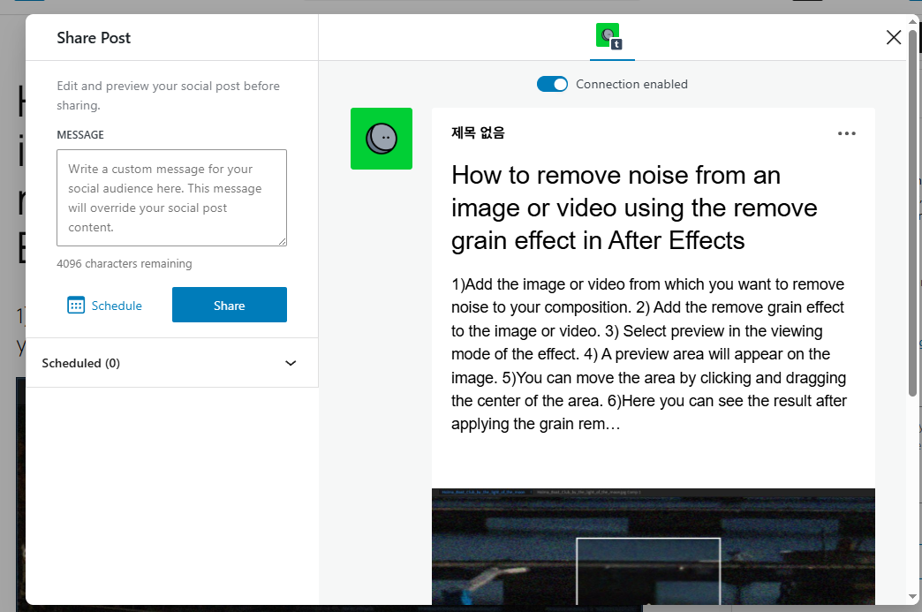The height and width of the screenshot is (612, 922).
Task: Click the blue Share button
Action: (230, 305)
